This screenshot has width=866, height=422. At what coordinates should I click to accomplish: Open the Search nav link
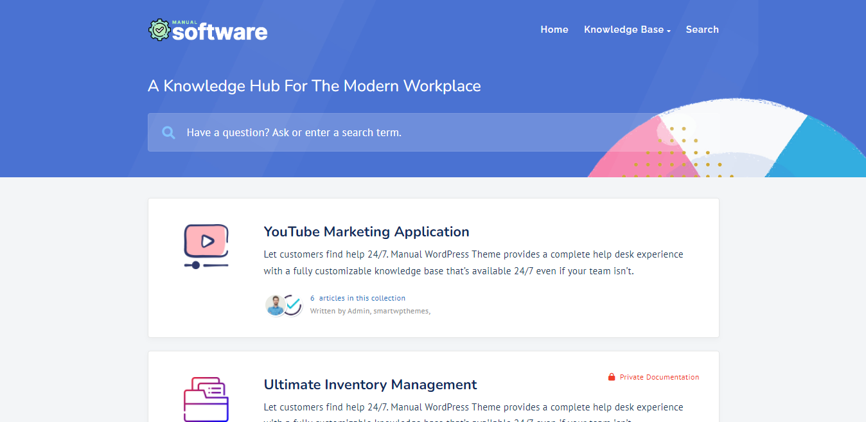point(702,30)
